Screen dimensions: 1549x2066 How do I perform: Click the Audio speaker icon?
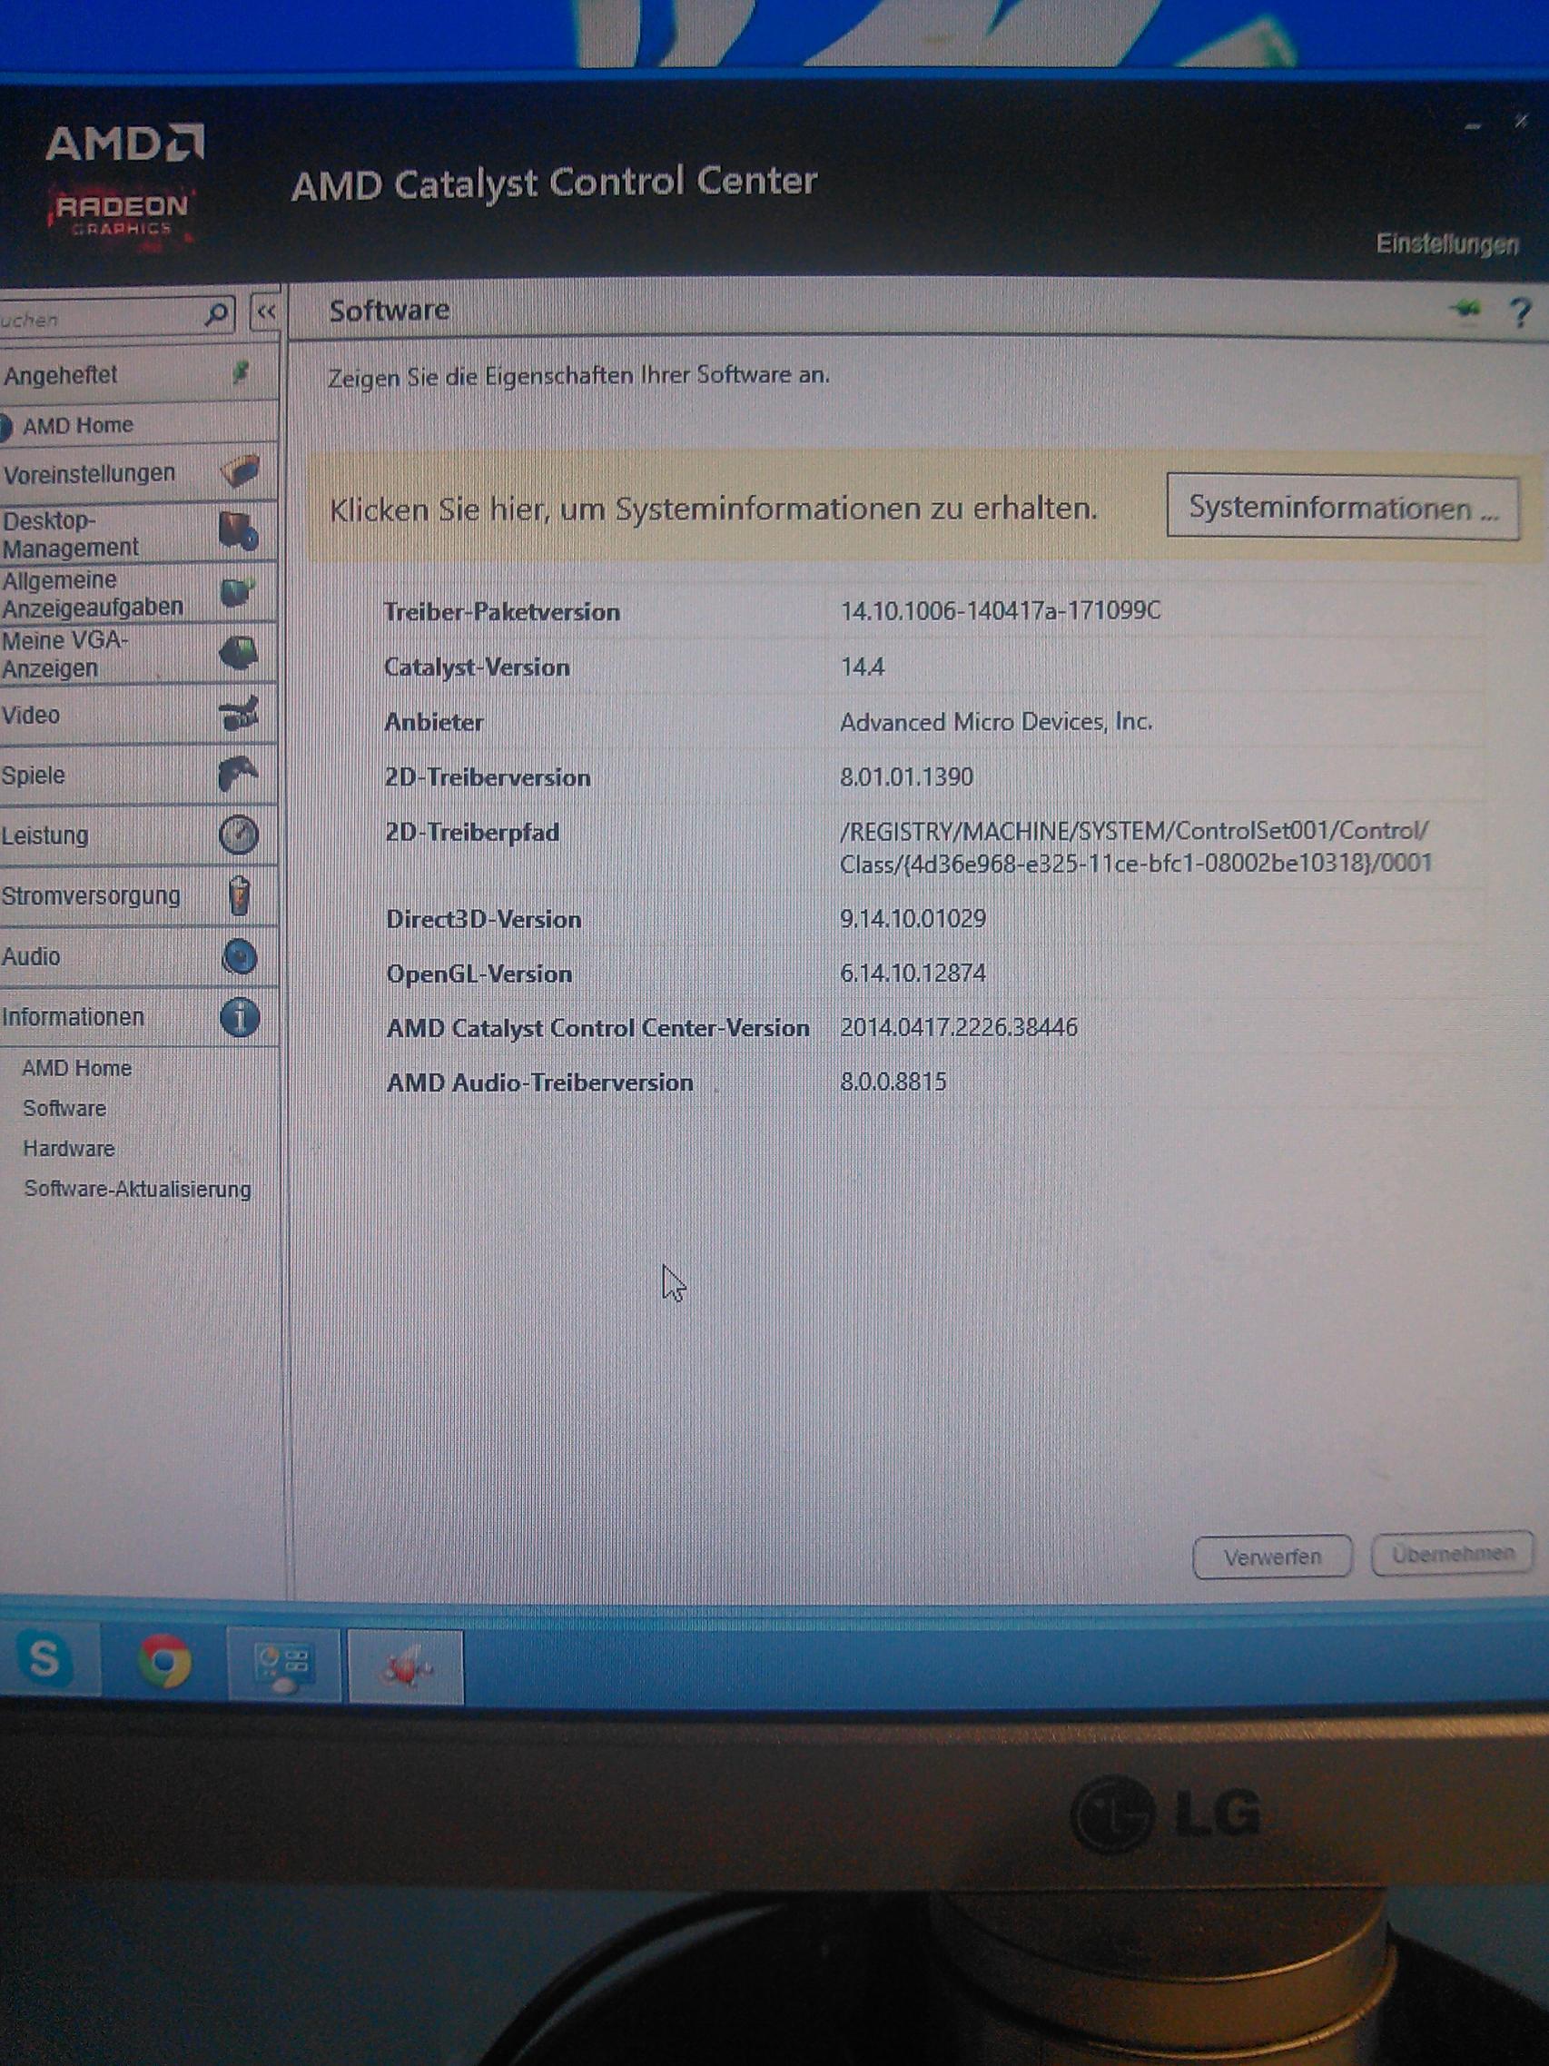point(240,956)
